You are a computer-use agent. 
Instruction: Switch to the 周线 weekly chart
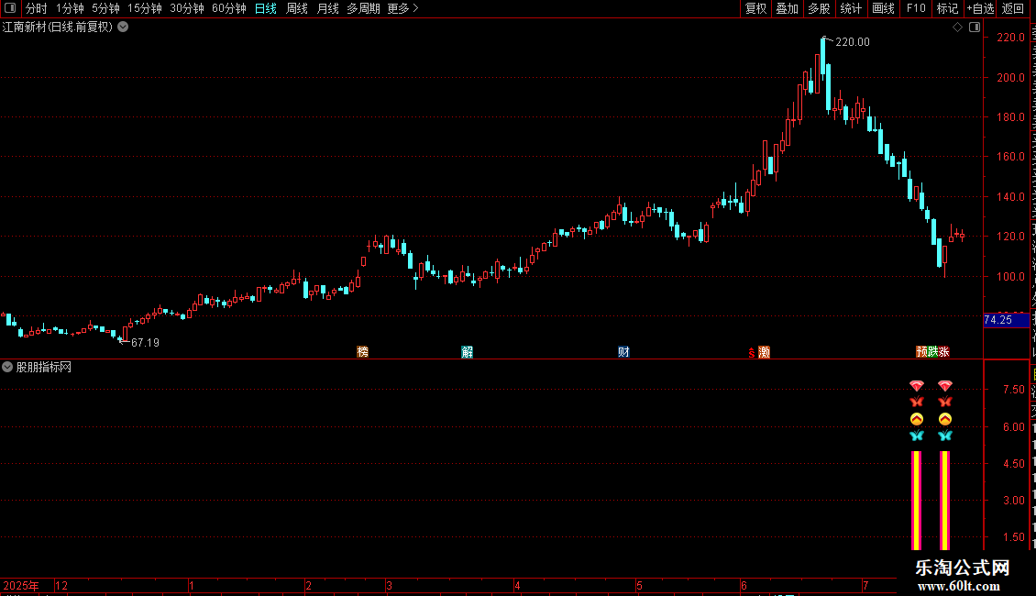pyautogui.click(x=297, y=8)
